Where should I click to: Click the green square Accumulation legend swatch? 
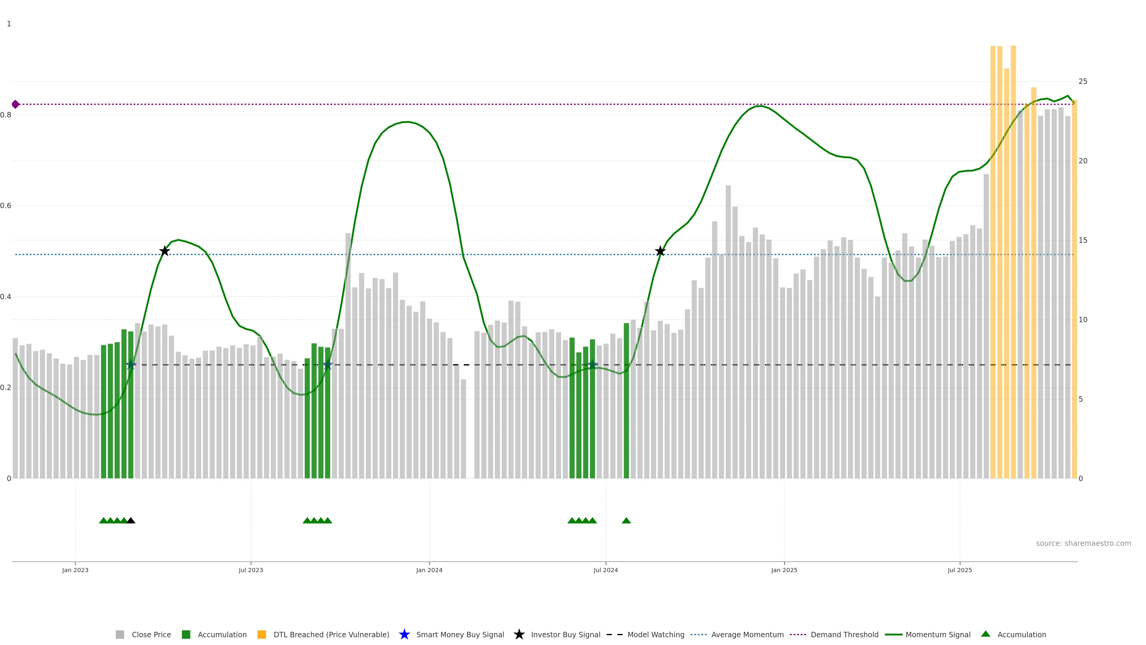pos(186,634)
